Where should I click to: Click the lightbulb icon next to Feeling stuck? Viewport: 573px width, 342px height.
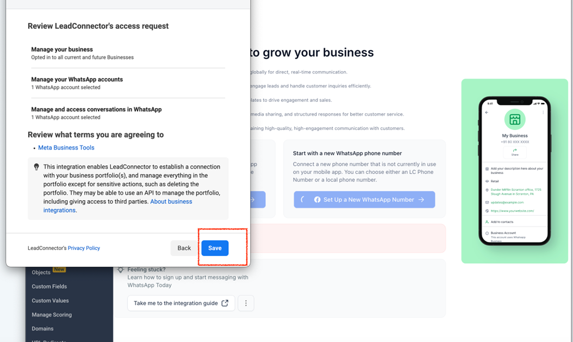pyautogui.click(x=121, y=270)
